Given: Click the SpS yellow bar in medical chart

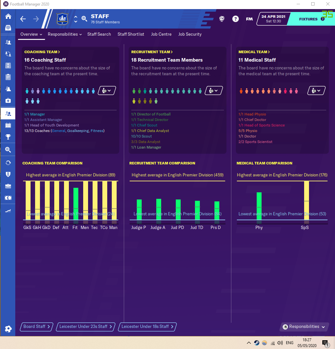Looking at the screenshot, I should 306,202.
